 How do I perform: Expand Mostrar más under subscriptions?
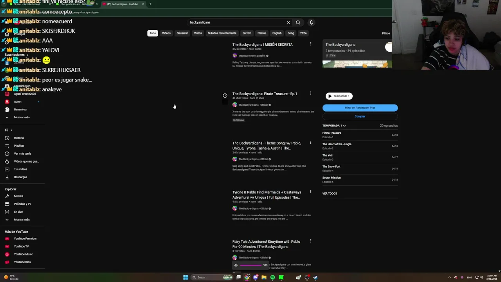(22, 117)
